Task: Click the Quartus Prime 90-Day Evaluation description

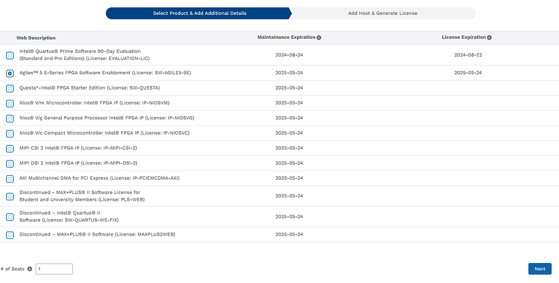Action: [84, 55]
